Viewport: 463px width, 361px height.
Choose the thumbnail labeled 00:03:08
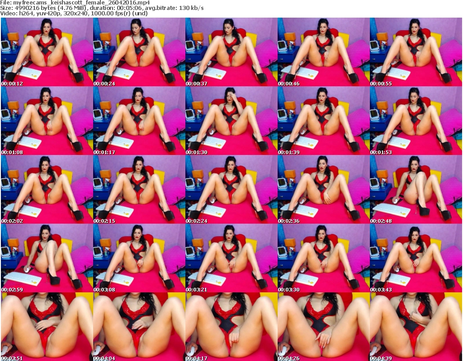click(139, 258)
